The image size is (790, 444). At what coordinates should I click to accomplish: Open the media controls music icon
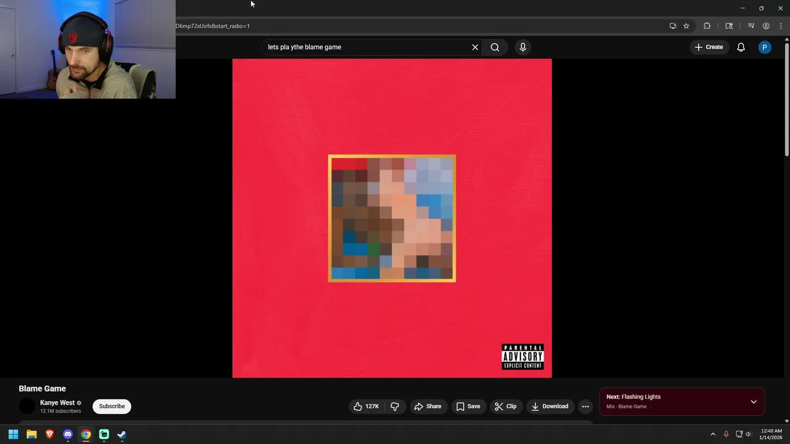(x=751, y=26)
